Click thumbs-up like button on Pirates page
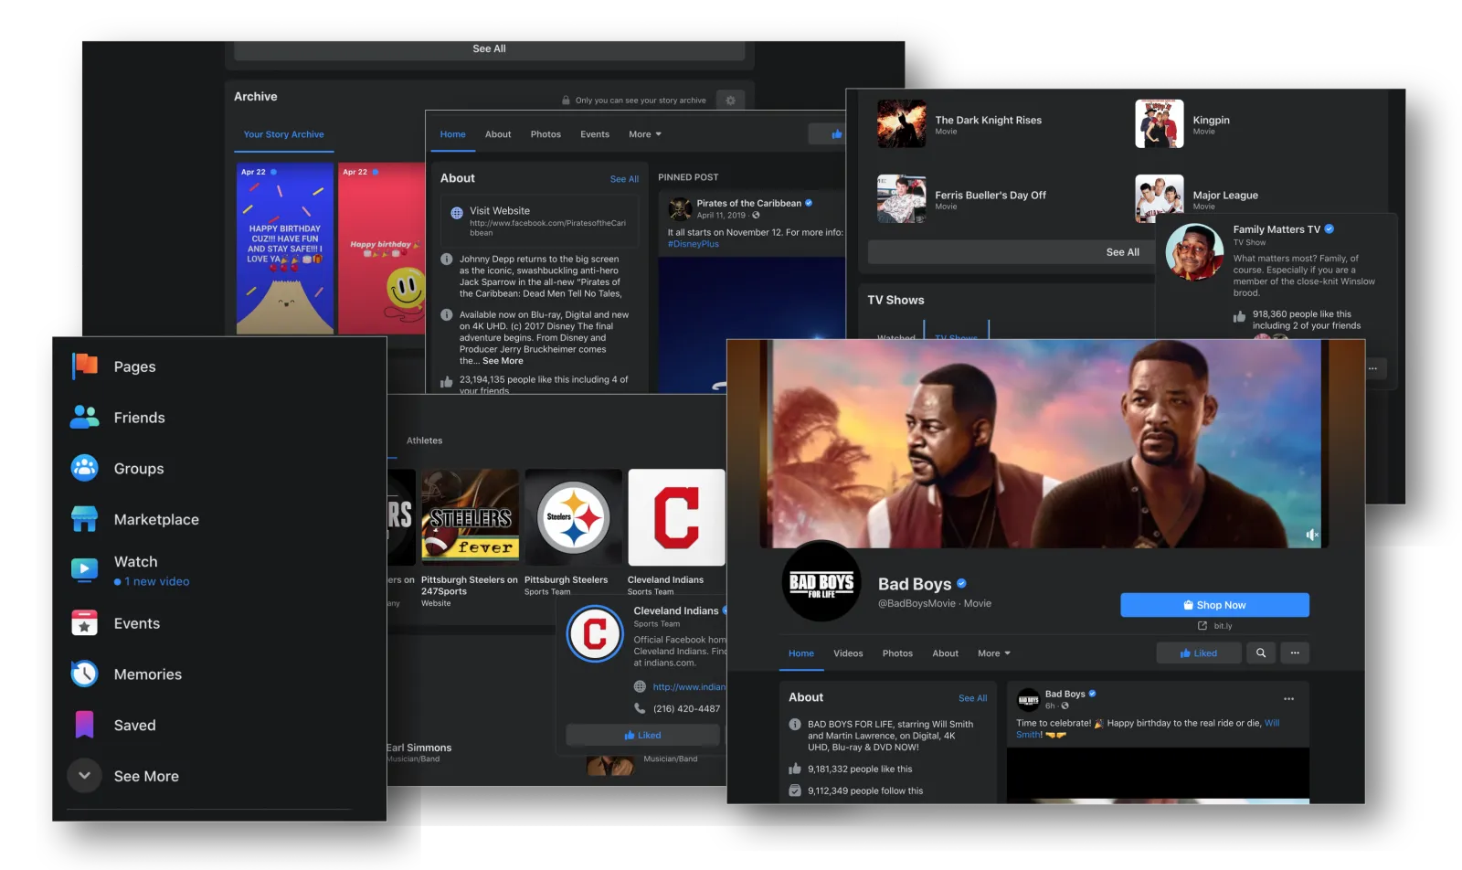Screen dimensions: 1462x870 pos(828,134)
